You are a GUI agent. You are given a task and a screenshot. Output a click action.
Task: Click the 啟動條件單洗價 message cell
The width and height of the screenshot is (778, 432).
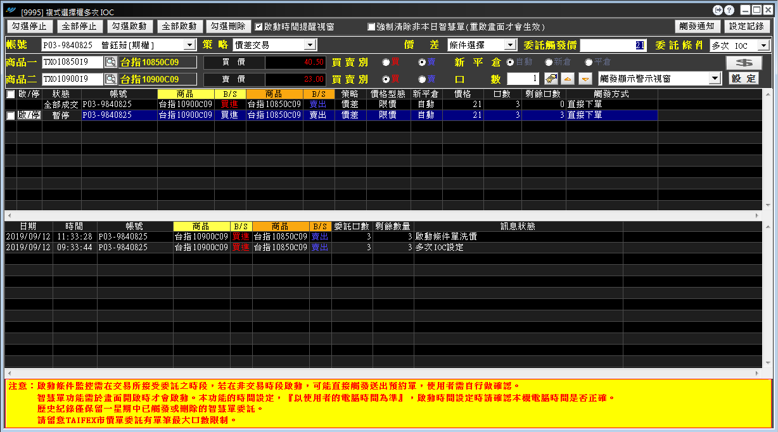(x=518, y=237)
